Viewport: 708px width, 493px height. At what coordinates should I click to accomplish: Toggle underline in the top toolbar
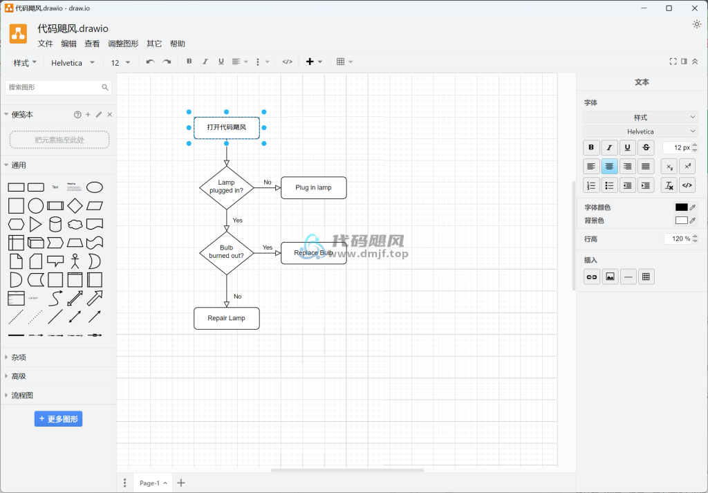click(221, 62)
